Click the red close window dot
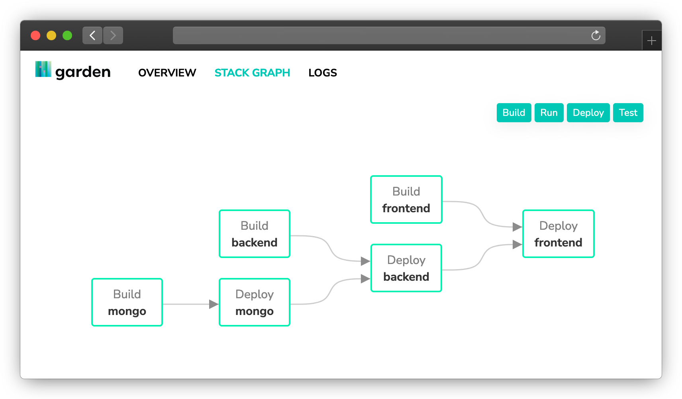The image size is (682, 399). tap(35, 35)
